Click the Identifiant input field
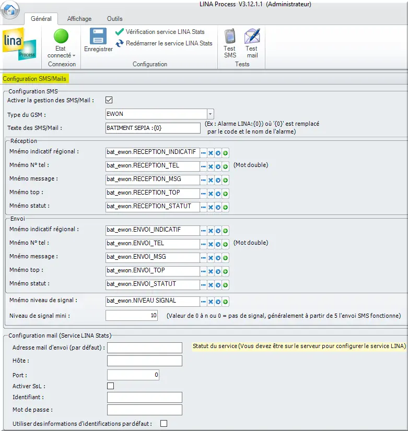This screenshot has width=408, height=431. [145, 398]
